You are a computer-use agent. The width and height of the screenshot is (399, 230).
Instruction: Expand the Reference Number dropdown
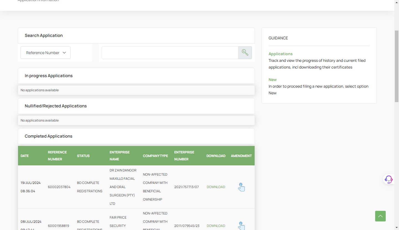coord(45,53)
